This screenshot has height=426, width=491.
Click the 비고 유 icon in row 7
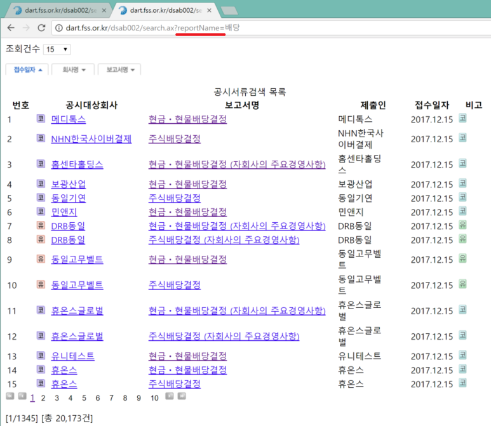[462, 225]
